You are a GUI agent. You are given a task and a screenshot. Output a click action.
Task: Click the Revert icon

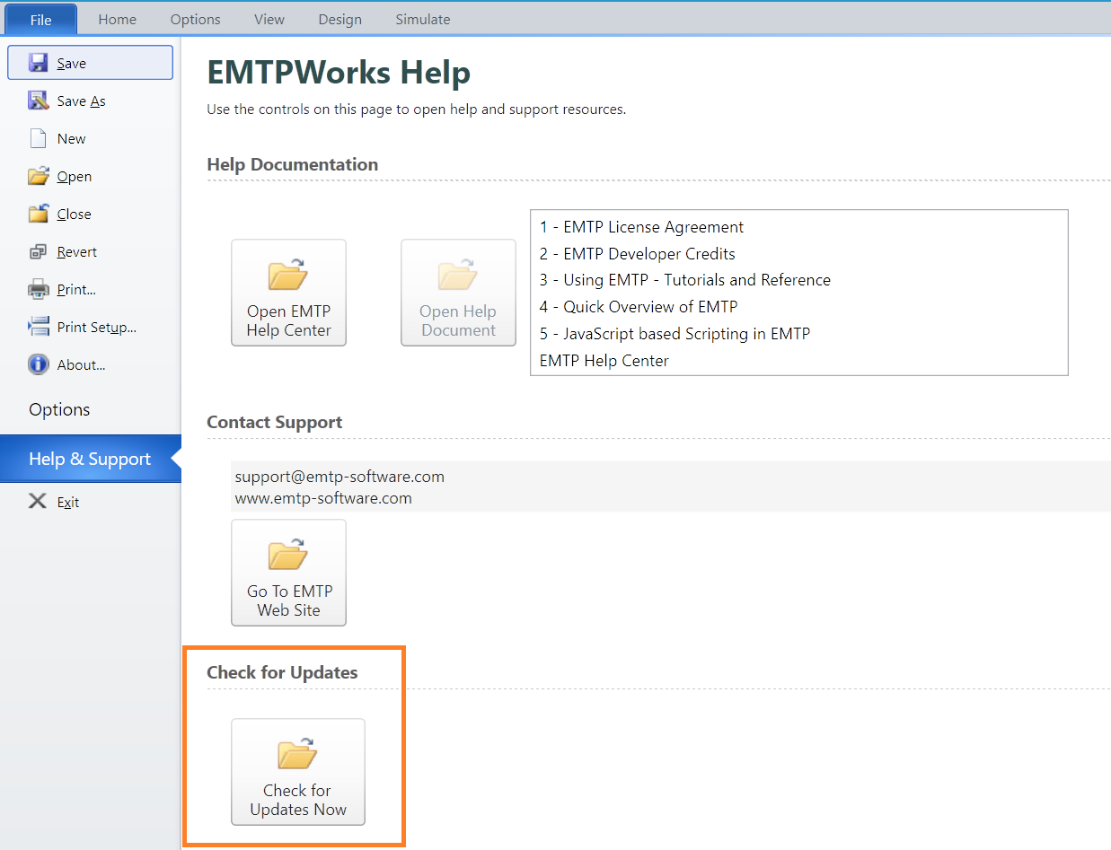(x=38, y=251)
